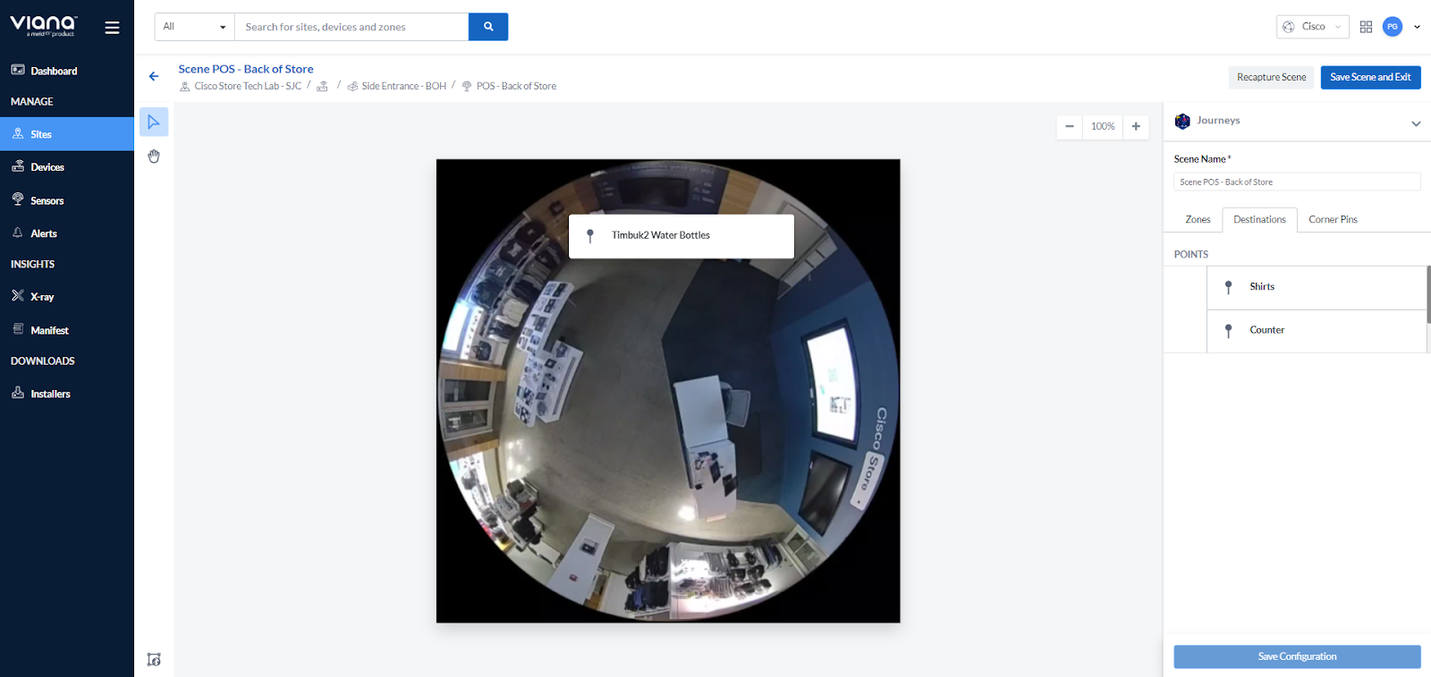The image size is (1431, 677).
Task: Select the pointer arrow tool
Action: point(154,122)
